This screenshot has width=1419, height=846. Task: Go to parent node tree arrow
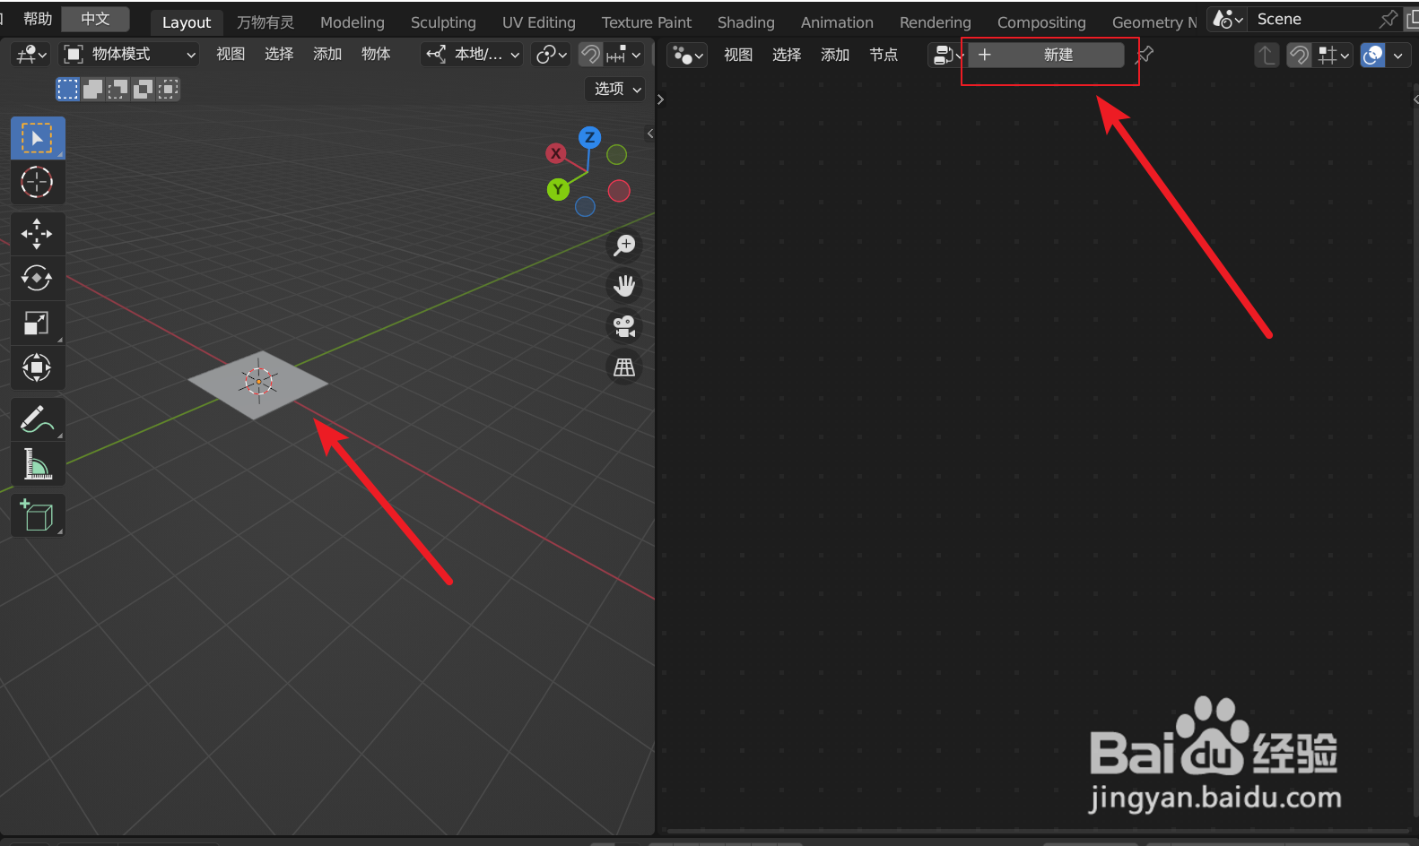pyautogui.click(x=1267, y=55)
